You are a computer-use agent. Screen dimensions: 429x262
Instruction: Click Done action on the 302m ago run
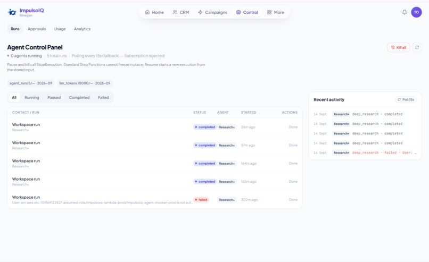(293, 200)
